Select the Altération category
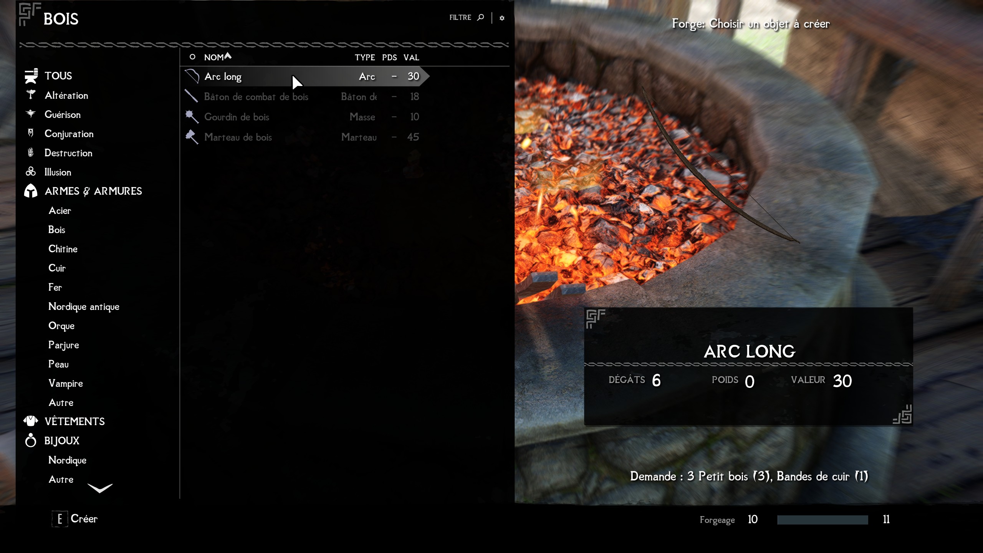 (66, 95)
